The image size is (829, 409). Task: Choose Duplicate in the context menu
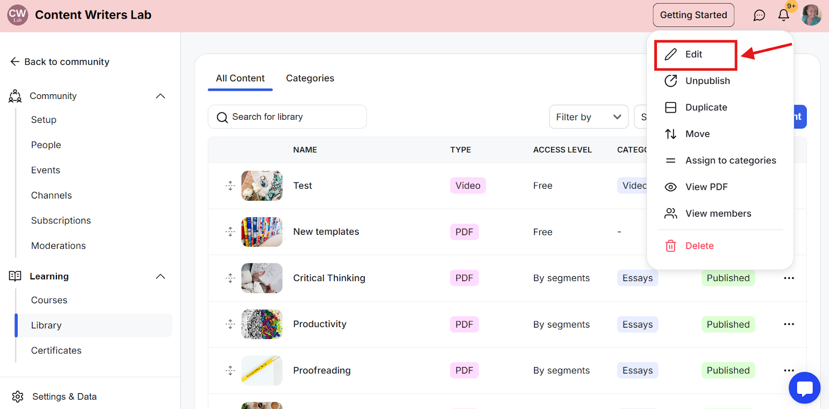(706, 107)
